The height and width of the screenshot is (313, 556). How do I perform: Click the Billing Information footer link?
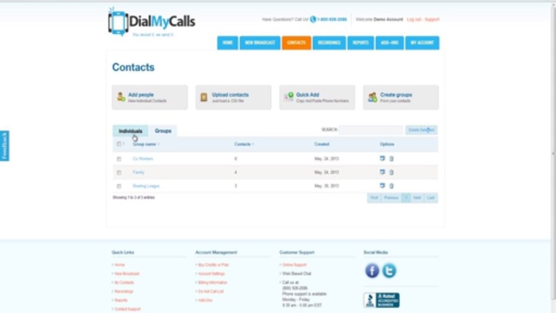pos(213,283)
